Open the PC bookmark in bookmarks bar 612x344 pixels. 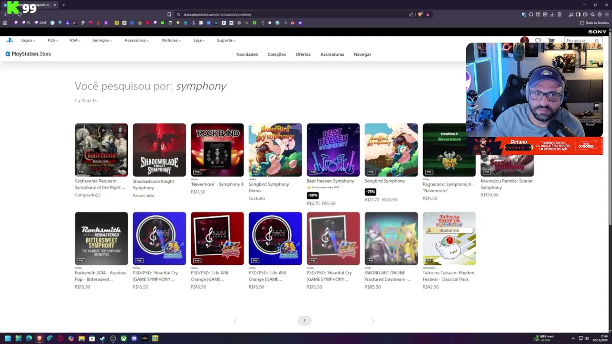[x=26, y=22]
